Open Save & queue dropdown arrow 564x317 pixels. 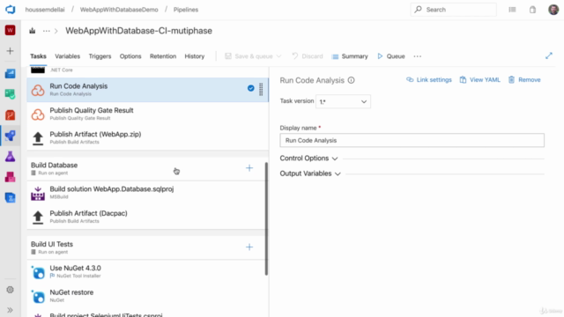[x=278, y=56]
